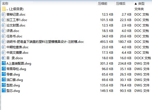Click the 导套.dwg file icon

pyautogui.click(x=4, y=74)
